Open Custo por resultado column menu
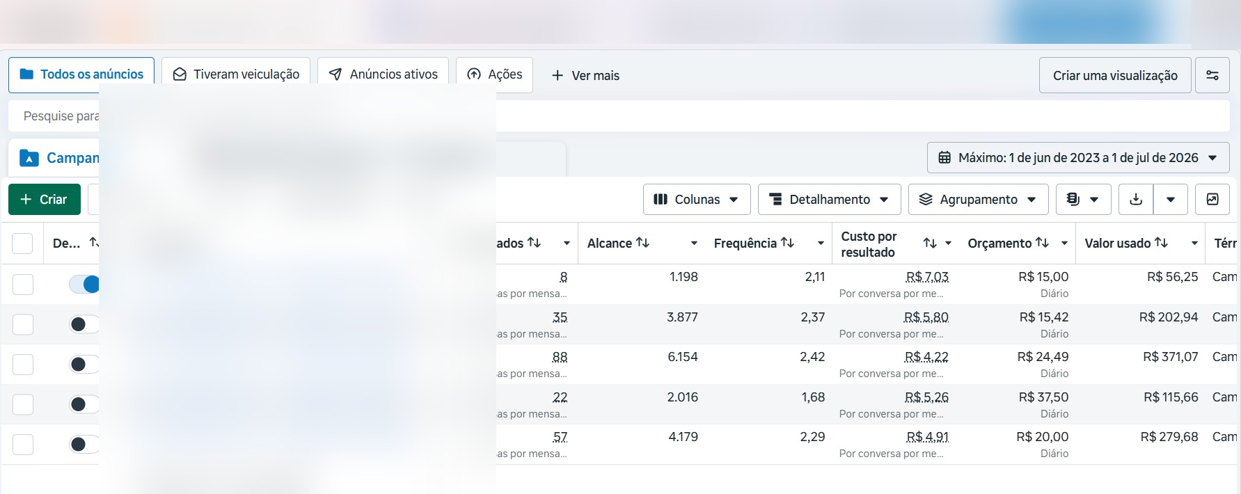 948,243
